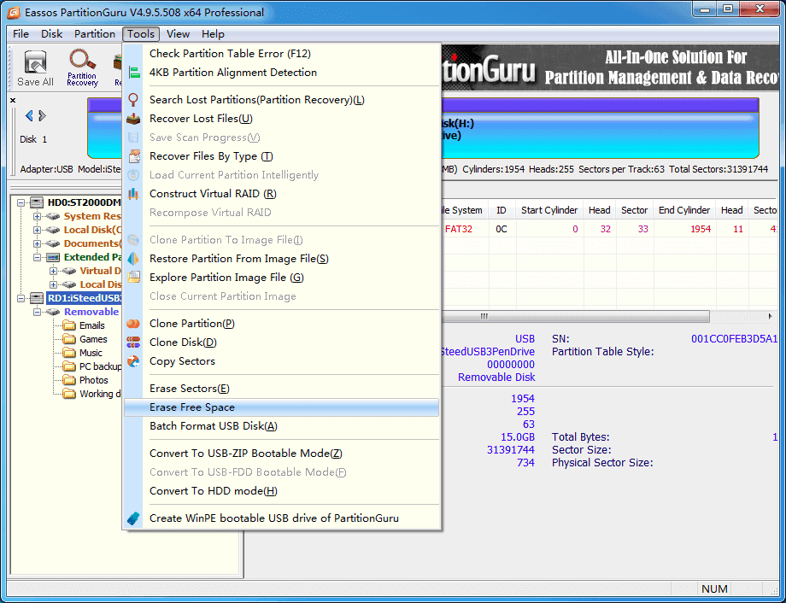Open the Disk menu
Screen dimensions: 786x603
pyautogui.click(x=51, y=34)
